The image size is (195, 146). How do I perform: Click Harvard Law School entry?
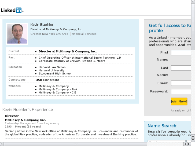(x=53, y=67)
